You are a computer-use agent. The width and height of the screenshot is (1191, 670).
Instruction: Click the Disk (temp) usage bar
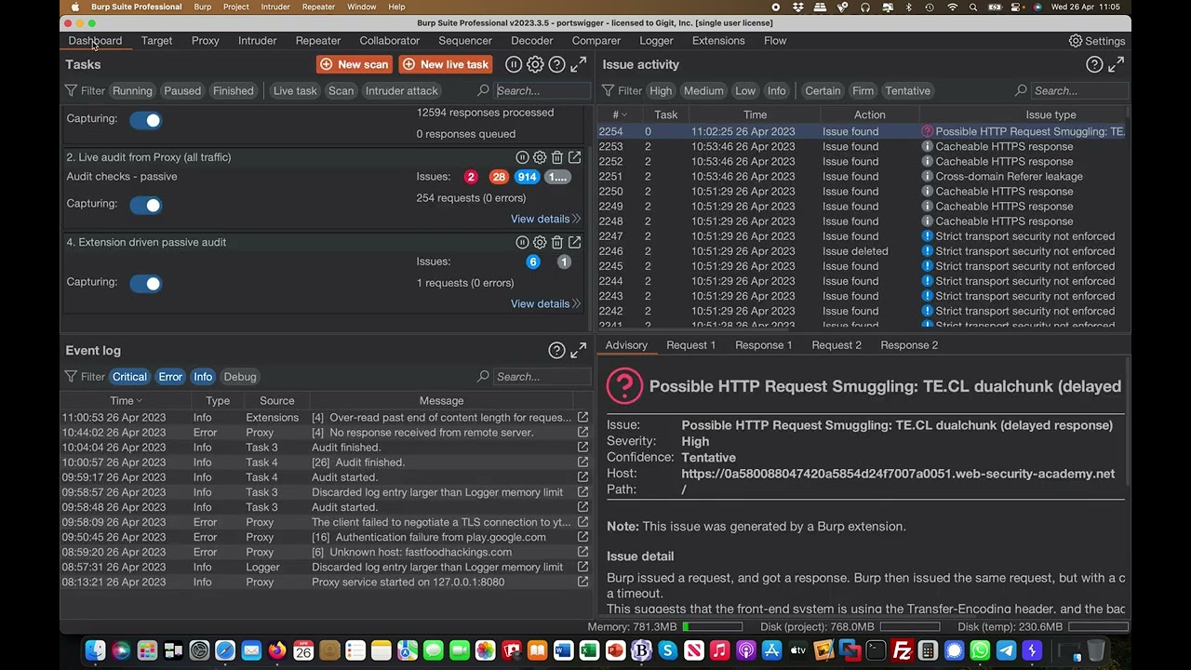pyautogui.click(x=1096, y=627)
